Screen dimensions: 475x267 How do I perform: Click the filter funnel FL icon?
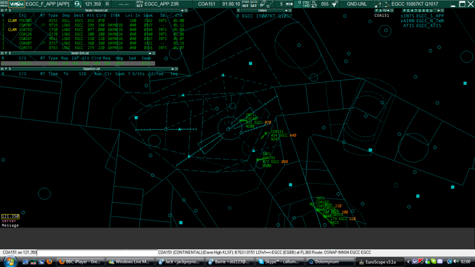[335, 4]
